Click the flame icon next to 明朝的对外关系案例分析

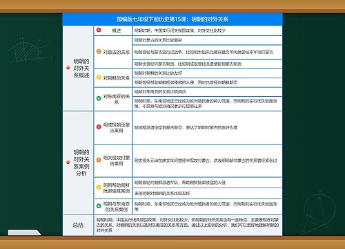(x=68, y=162)
